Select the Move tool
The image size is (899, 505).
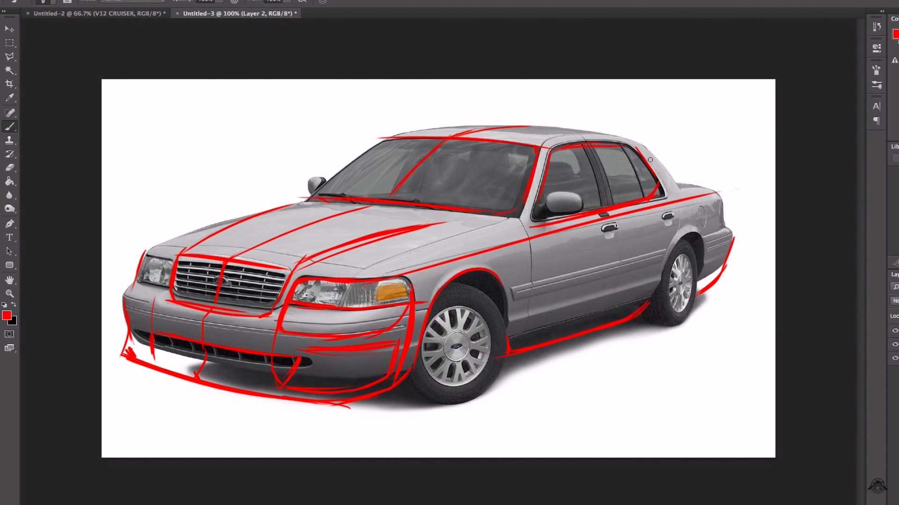coord(9,29)
